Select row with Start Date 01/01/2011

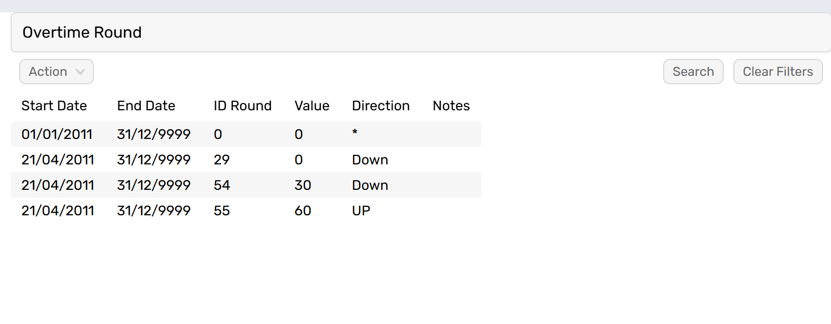point(57,135)
